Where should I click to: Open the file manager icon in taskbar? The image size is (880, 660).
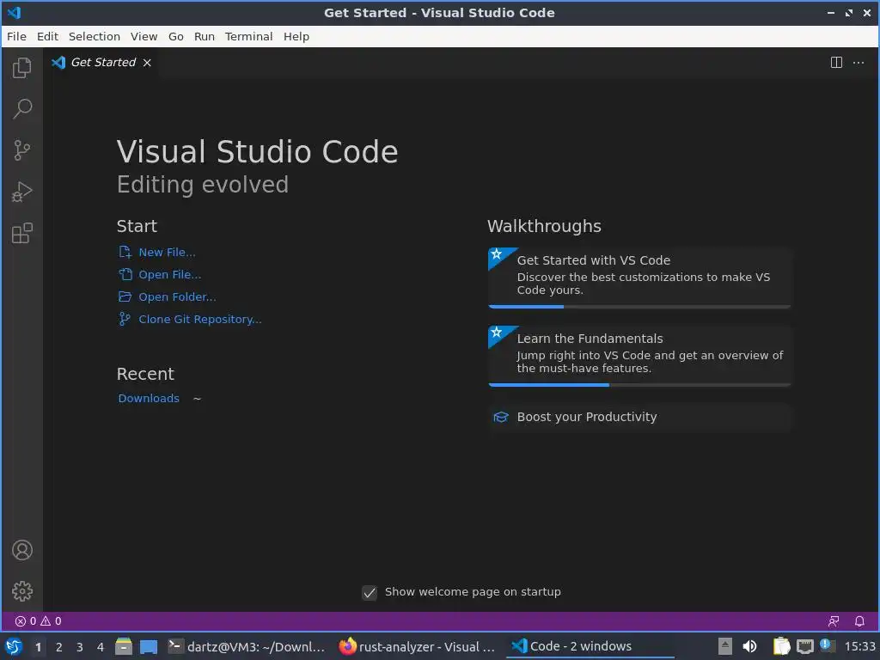(x=124, y=646)
